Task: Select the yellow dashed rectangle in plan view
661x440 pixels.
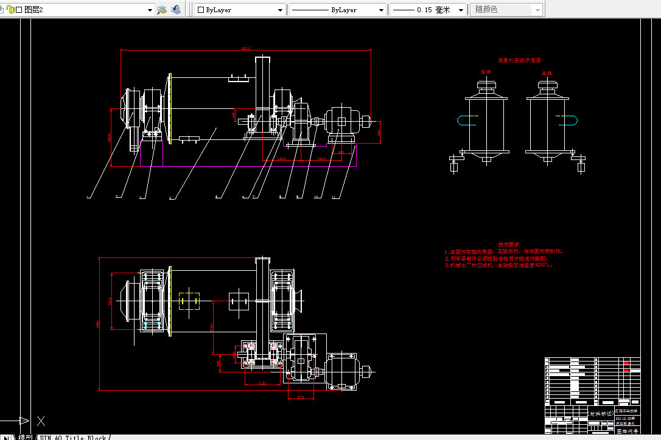Action: (189, 301)
